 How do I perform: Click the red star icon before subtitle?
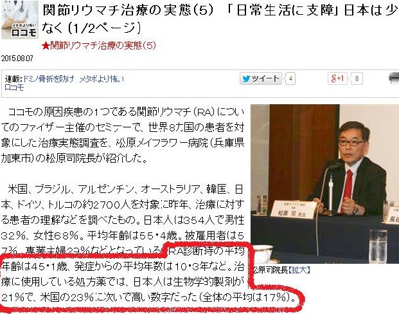point(46,46)
